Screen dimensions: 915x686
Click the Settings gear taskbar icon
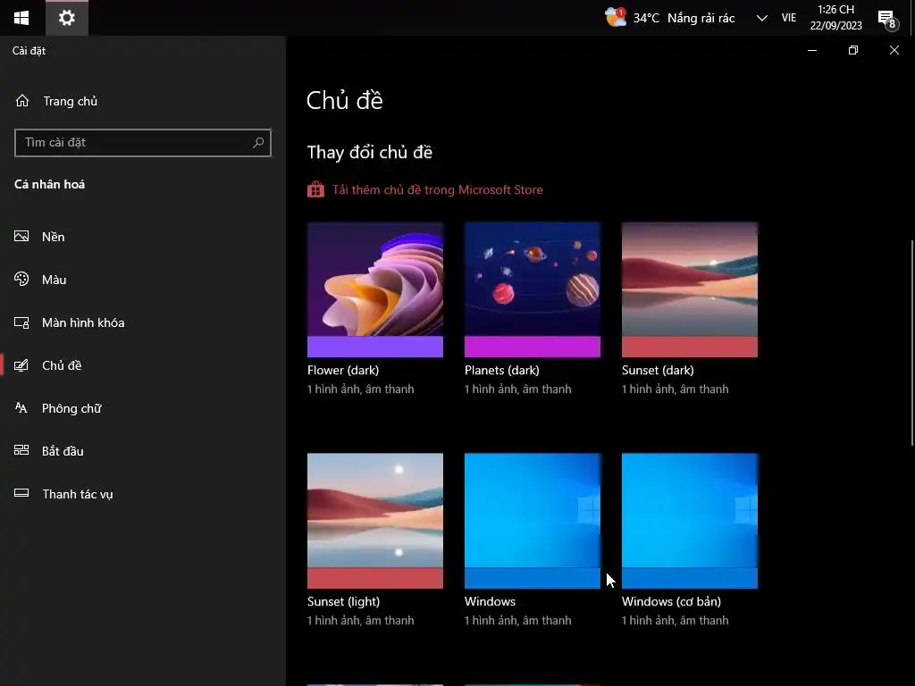point(67,18)
